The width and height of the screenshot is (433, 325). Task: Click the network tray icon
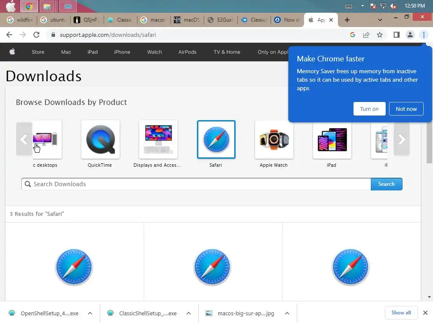[x=383, y=6]
